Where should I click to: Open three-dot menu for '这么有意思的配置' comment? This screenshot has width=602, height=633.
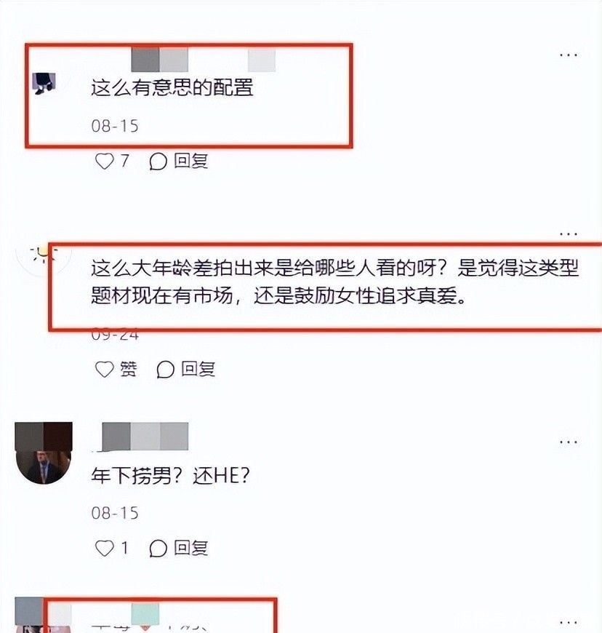click(568, 55)
